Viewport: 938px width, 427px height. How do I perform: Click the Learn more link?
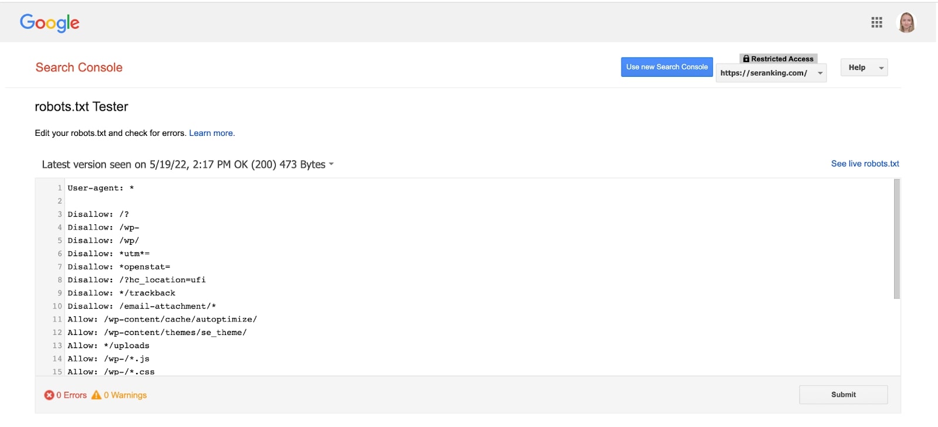(212, 133)
